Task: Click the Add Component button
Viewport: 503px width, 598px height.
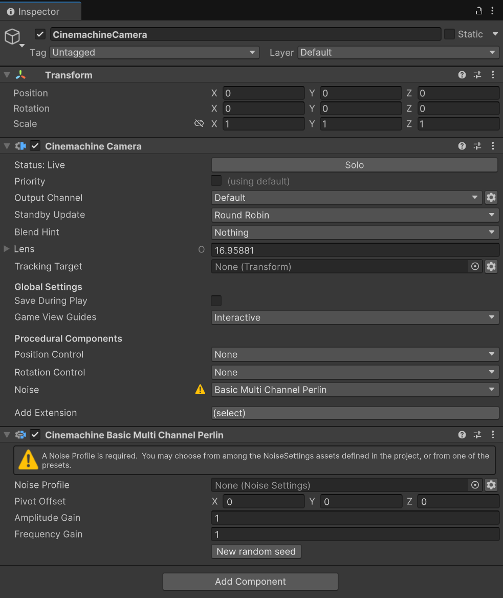Action: 250,582
